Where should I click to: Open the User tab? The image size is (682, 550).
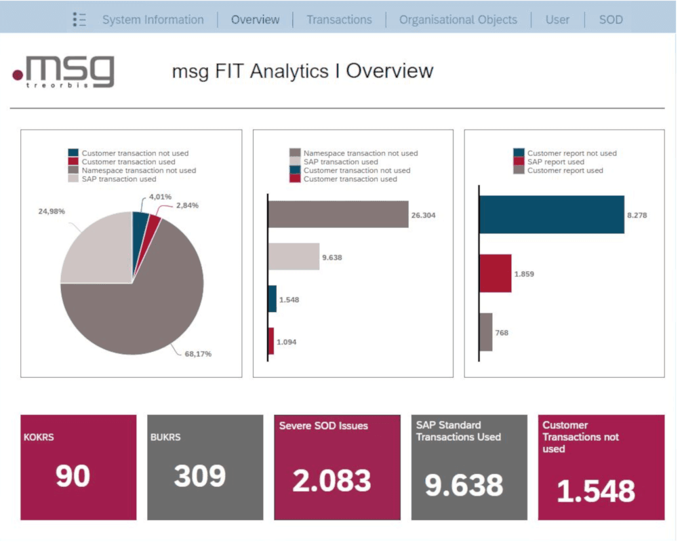(557, 20)
